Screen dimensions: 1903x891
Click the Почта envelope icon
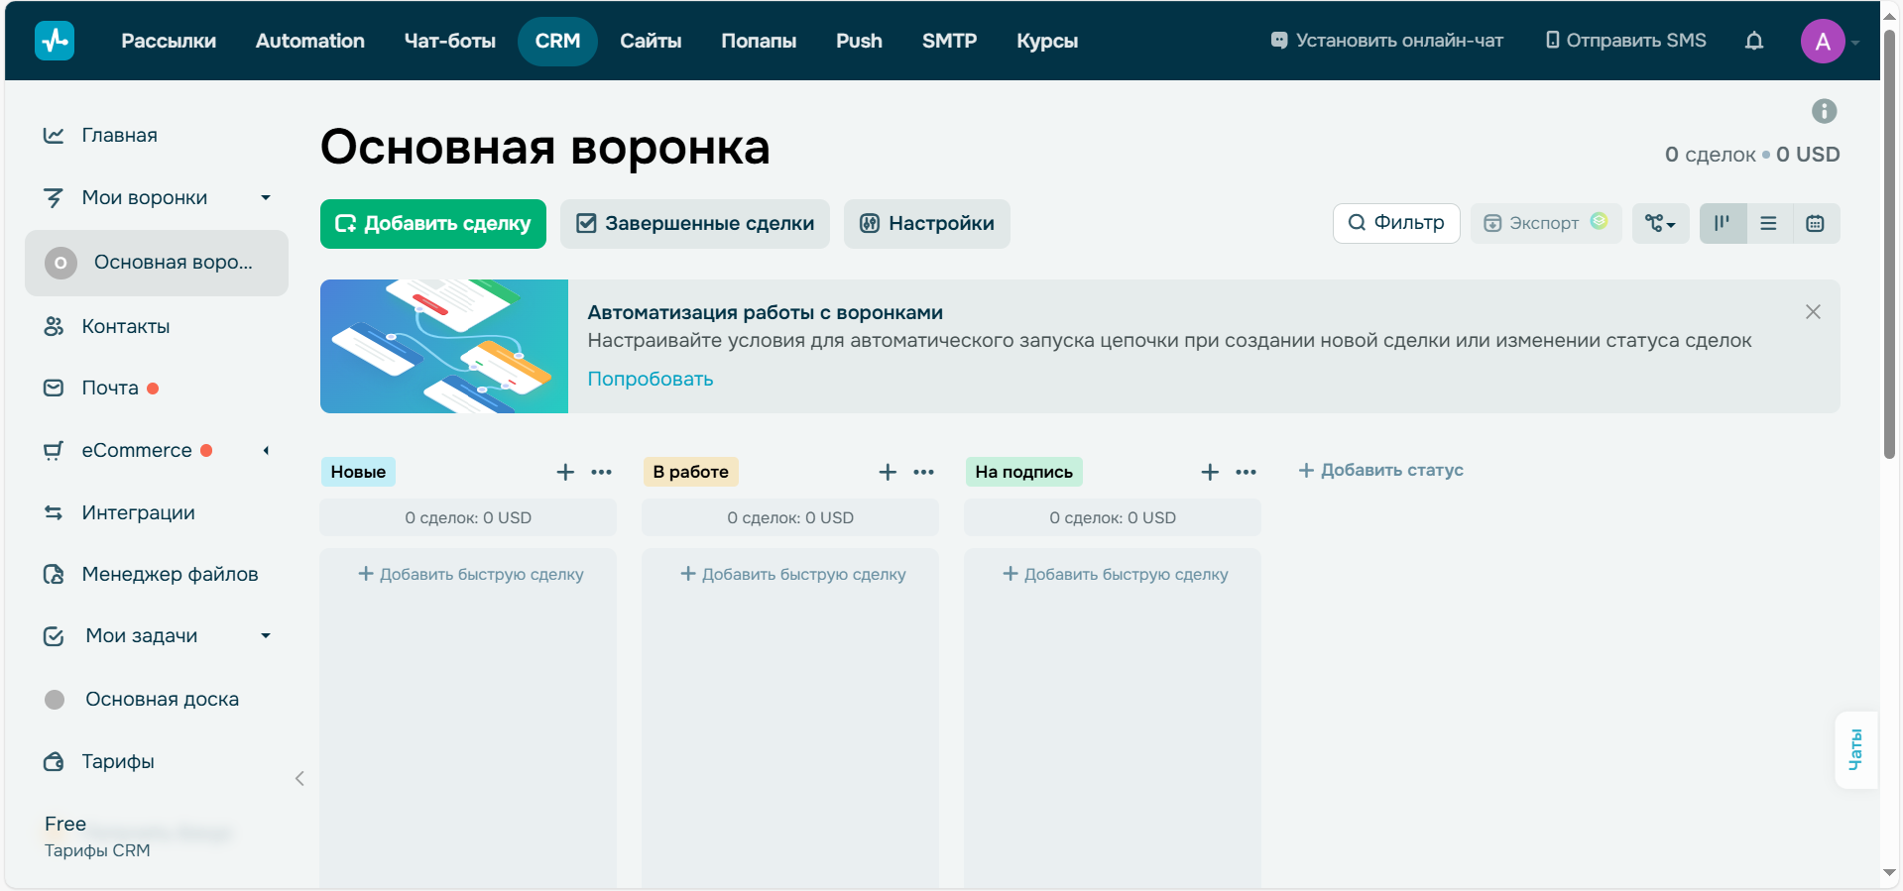54,389
